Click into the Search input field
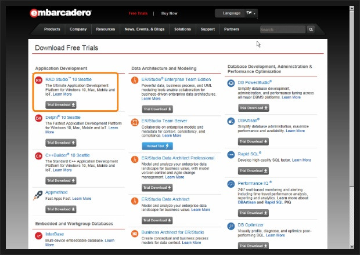 [x=283, y=30]
